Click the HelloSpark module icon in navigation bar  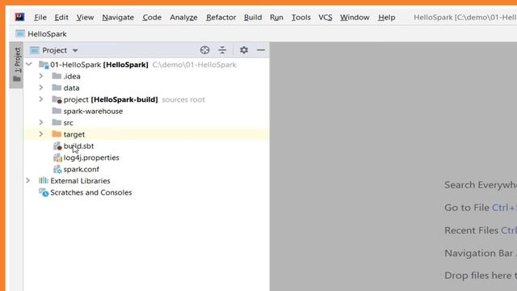coord(20,34)
